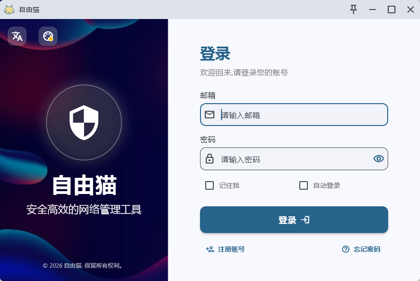This screenshot has width=420, height=281.
Task: Click the question mark icon beside 忘记密码
Action: 346,249
